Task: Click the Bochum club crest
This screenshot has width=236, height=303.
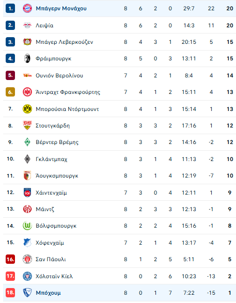Action: [x=27, y=293]
